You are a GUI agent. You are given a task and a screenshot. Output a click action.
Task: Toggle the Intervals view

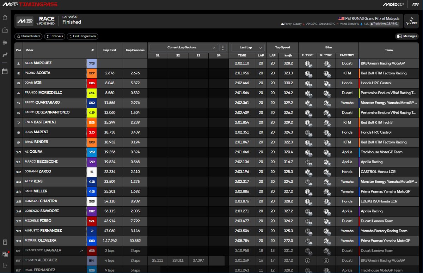pyautogui.click(x=55, y=36)
